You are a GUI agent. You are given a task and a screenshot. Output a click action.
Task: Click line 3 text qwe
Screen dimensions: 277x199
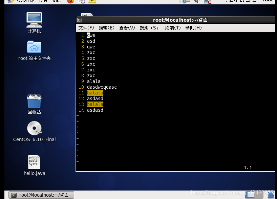pos(91,47)
